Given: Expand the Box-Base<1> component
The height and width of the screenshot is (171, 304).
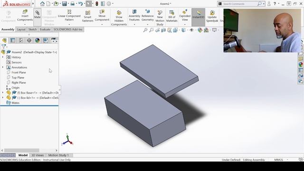Looking at the screenshot, I should (x=3, y=93).
